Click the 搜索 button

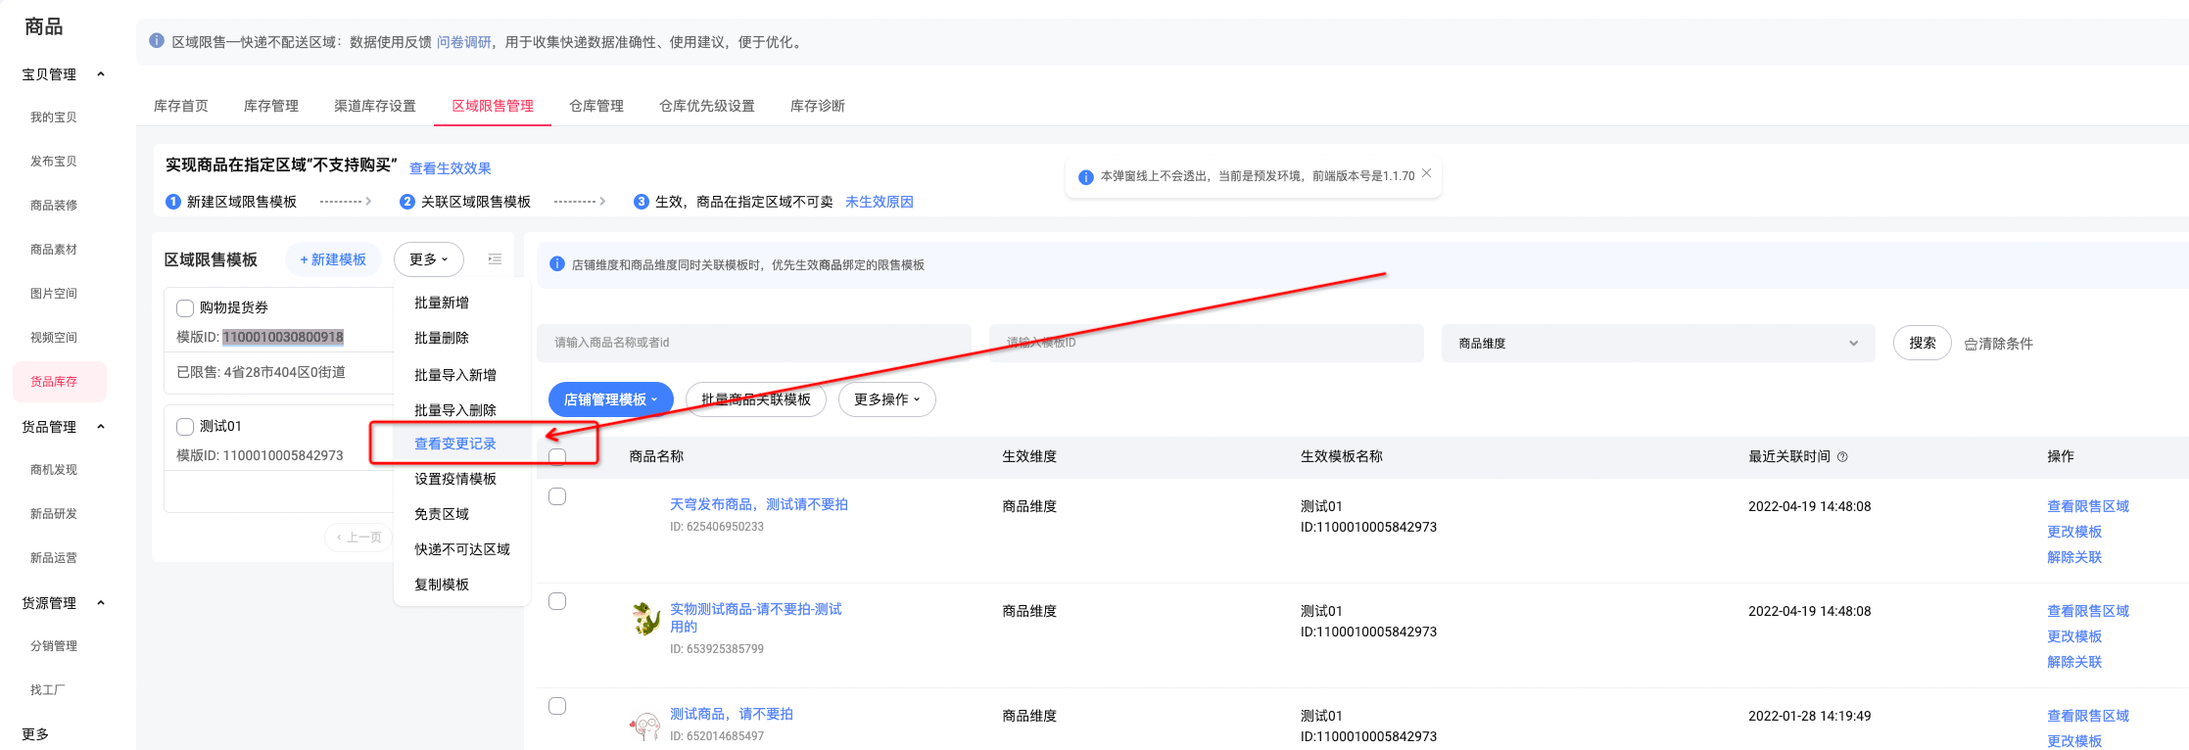(1923, 344)
